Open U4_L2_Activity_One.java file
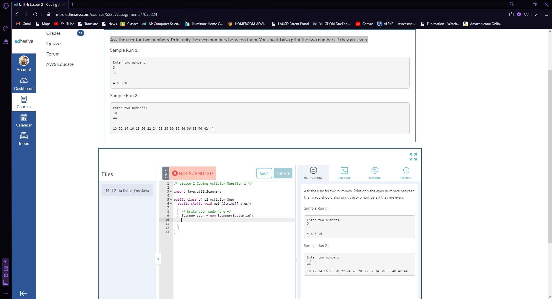The width and height of the screenshot is (552, 299). click(127, 191)
